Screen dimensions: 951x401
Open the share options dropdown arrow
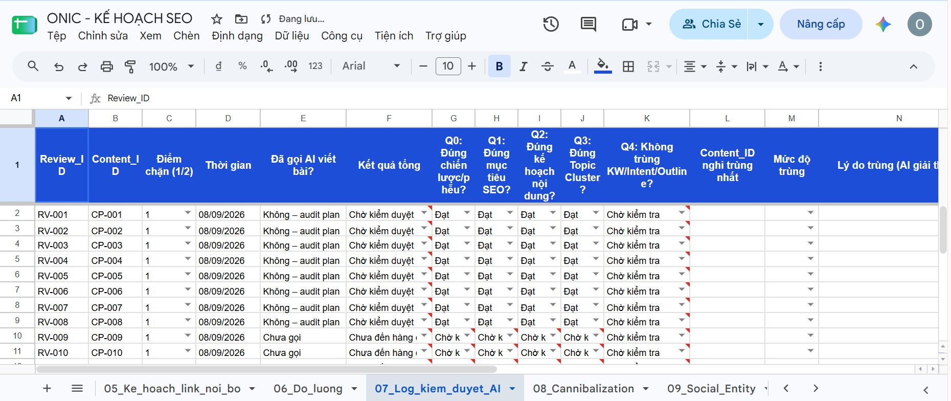coord(761,24)
